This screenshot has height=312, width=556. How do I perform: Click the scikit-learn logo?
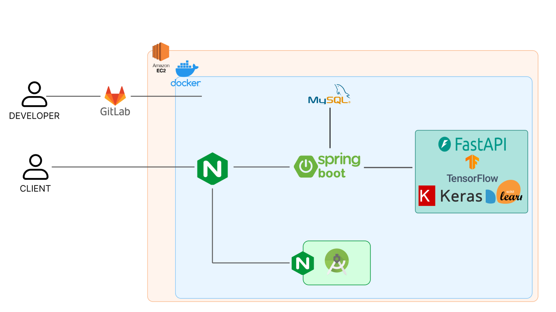pyautogui.click(x=504, y=192)
